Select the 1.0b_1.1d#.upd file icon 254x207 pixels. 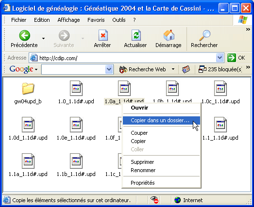pos(172,88)
